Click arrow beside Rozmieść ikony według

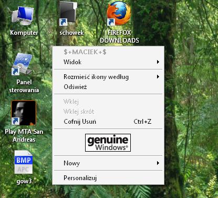click(x=158, y=77)
